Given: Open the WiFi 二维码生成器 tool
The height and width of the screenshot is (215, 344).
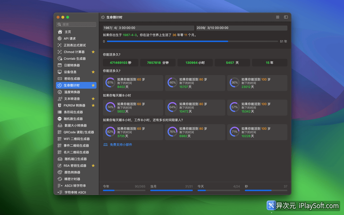Looking at the screenshot, I should [76, 139].
